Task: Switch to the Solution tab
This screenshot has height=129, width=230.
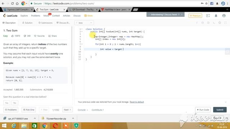Action: [27, 23]
